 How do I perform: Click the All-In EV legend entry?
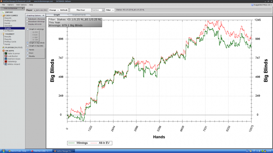tap(100, 143)
